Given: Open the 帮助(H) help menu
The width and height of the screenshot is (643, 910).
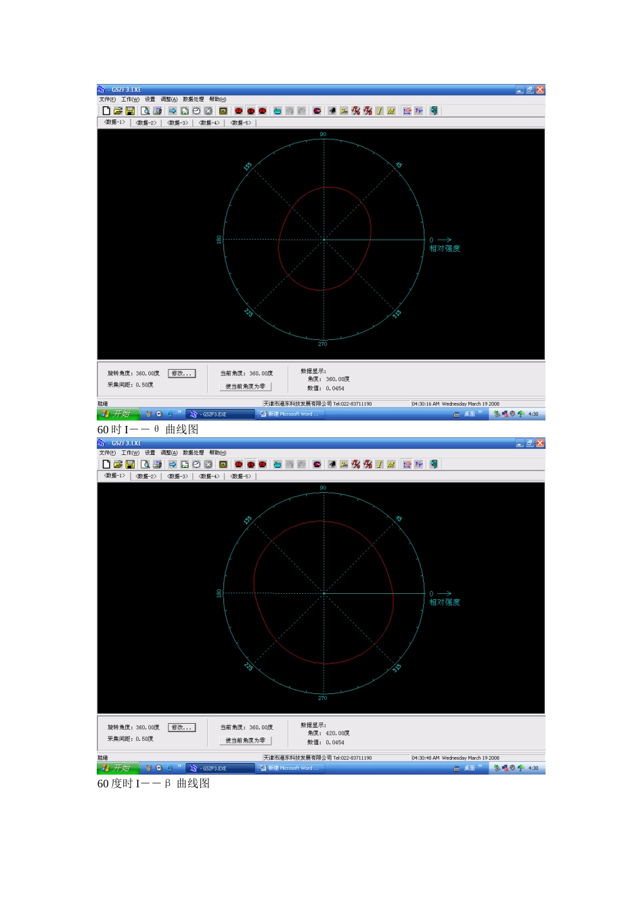Looking at the screenshot, I should pos(217,99).
